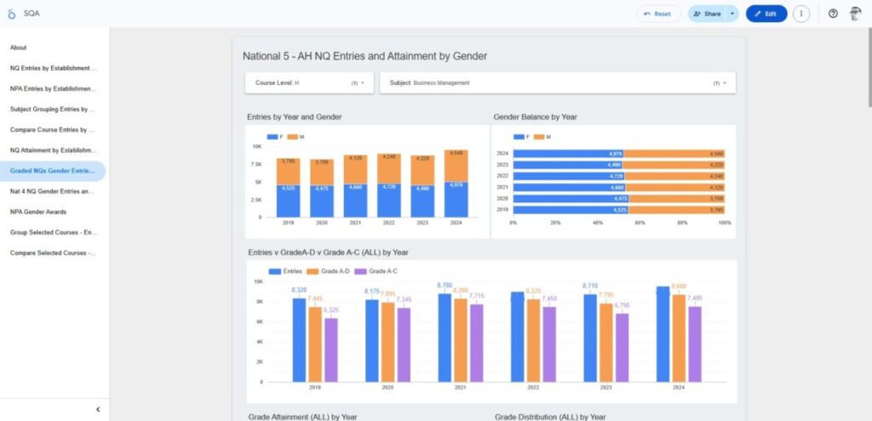Open the help question mark icon

pyautogui.click(x=833, y=14)
